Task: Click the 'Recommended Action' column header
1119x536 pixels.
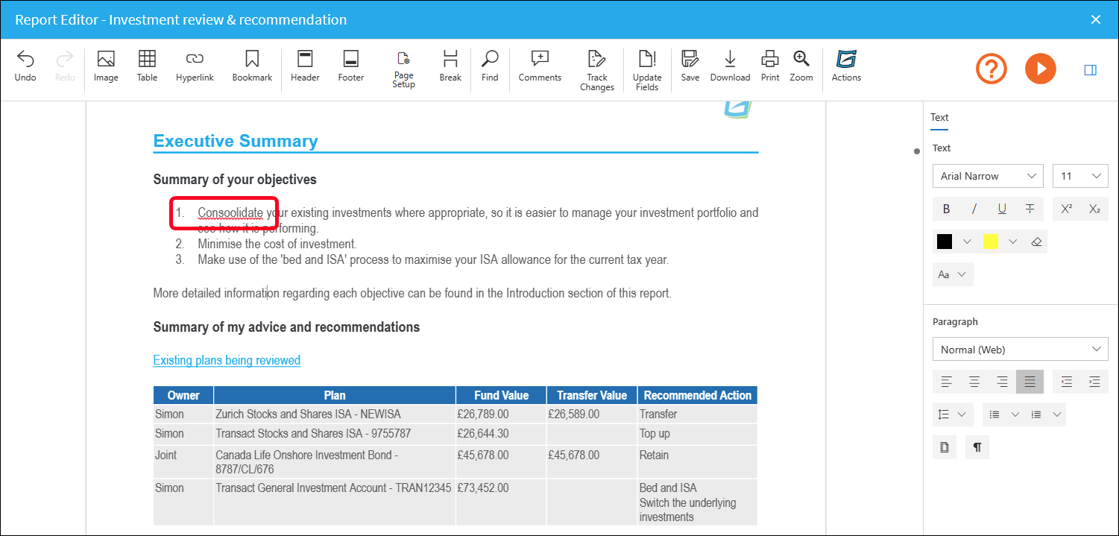Action: pos(697,395)
